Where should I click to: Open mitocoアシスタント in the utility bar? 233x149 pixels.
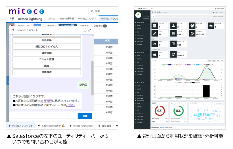pos(21,126)
